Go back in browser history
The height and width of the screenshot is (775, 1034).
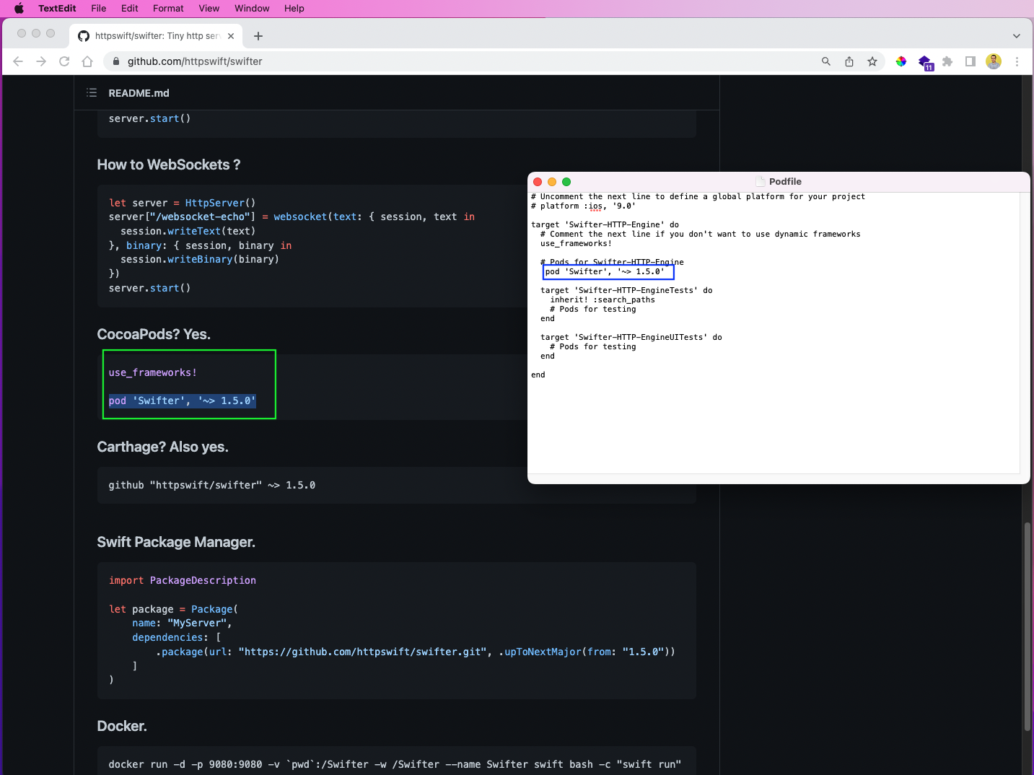point(18,61)
